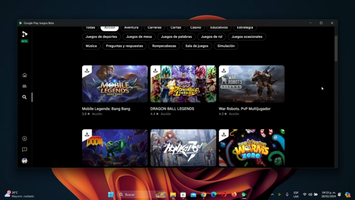Open the weather widget showing 26°C
The width and height of the screenshot is (355, 200).
[x=19, y=194]
